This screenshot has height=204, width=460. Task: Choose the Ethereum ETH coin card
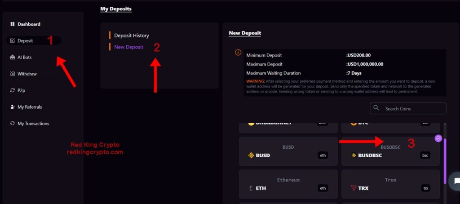(x=288, y=184)
